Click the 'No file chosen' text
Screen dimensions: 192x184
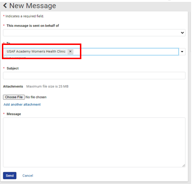[36, 97]
